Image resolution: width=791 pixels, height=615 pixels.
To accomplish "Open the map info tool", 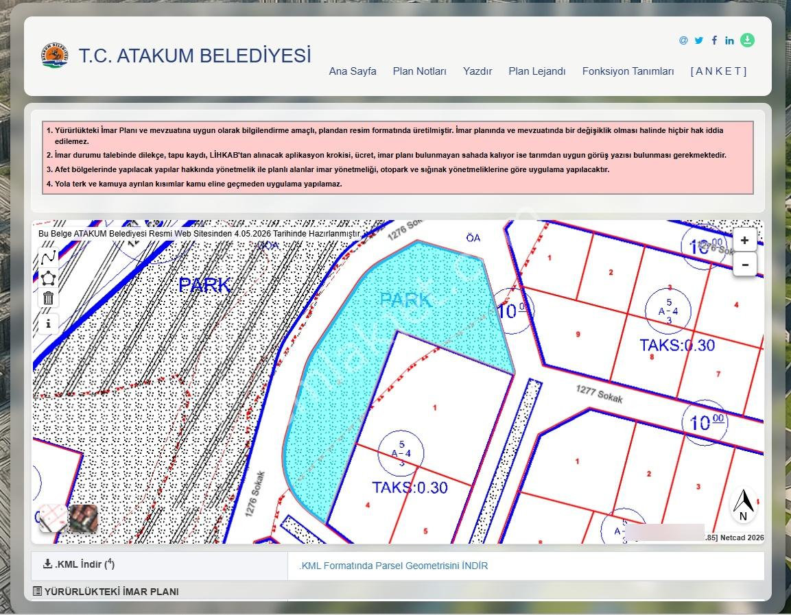I will coord(49,324).
